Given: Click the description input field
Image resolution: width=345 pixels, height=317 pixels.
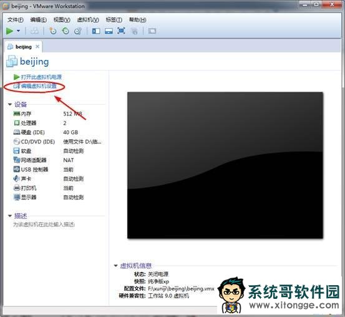Looking at the screenshot, I should [x=44, y=225].
